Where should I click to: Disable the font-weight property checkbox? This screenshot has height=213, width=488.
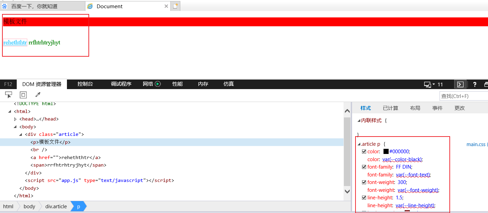[364, 182]
